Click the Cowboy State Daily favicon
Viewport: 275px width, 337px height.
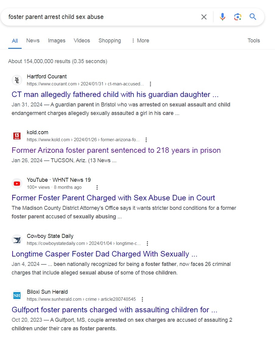(17, 240)
